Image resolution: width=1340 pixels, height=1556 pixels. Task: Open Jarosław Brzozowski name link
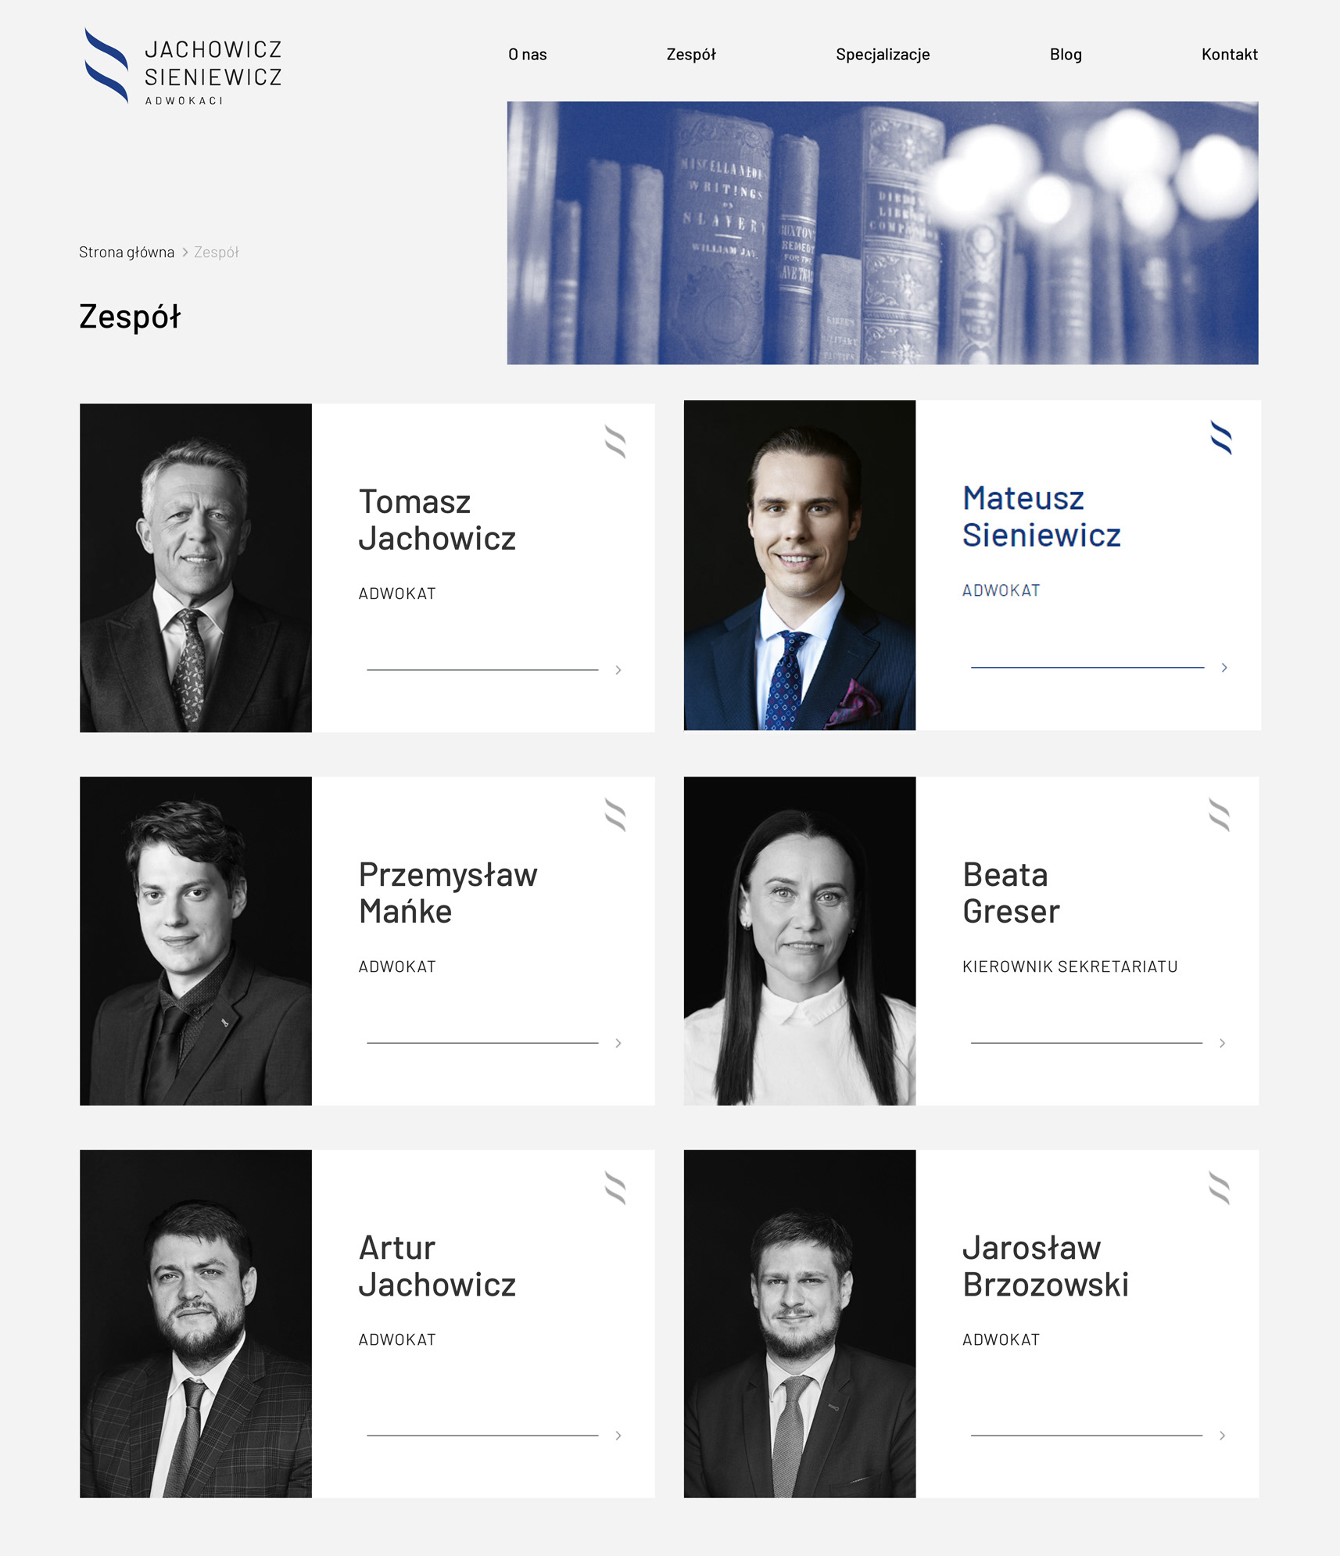click(1045, 1266)
